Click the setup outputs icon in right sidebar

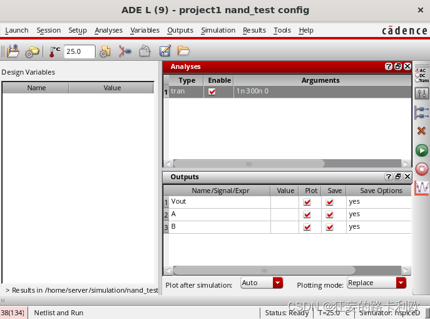point(422,112)
